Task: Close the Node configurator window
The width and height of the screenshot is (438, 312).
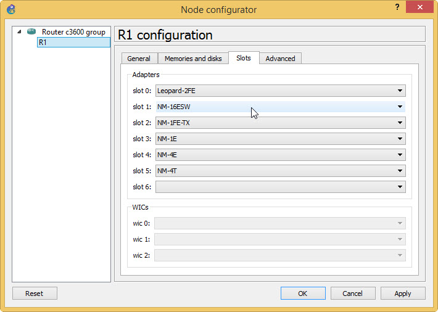Action: click(x=420, y=7)
